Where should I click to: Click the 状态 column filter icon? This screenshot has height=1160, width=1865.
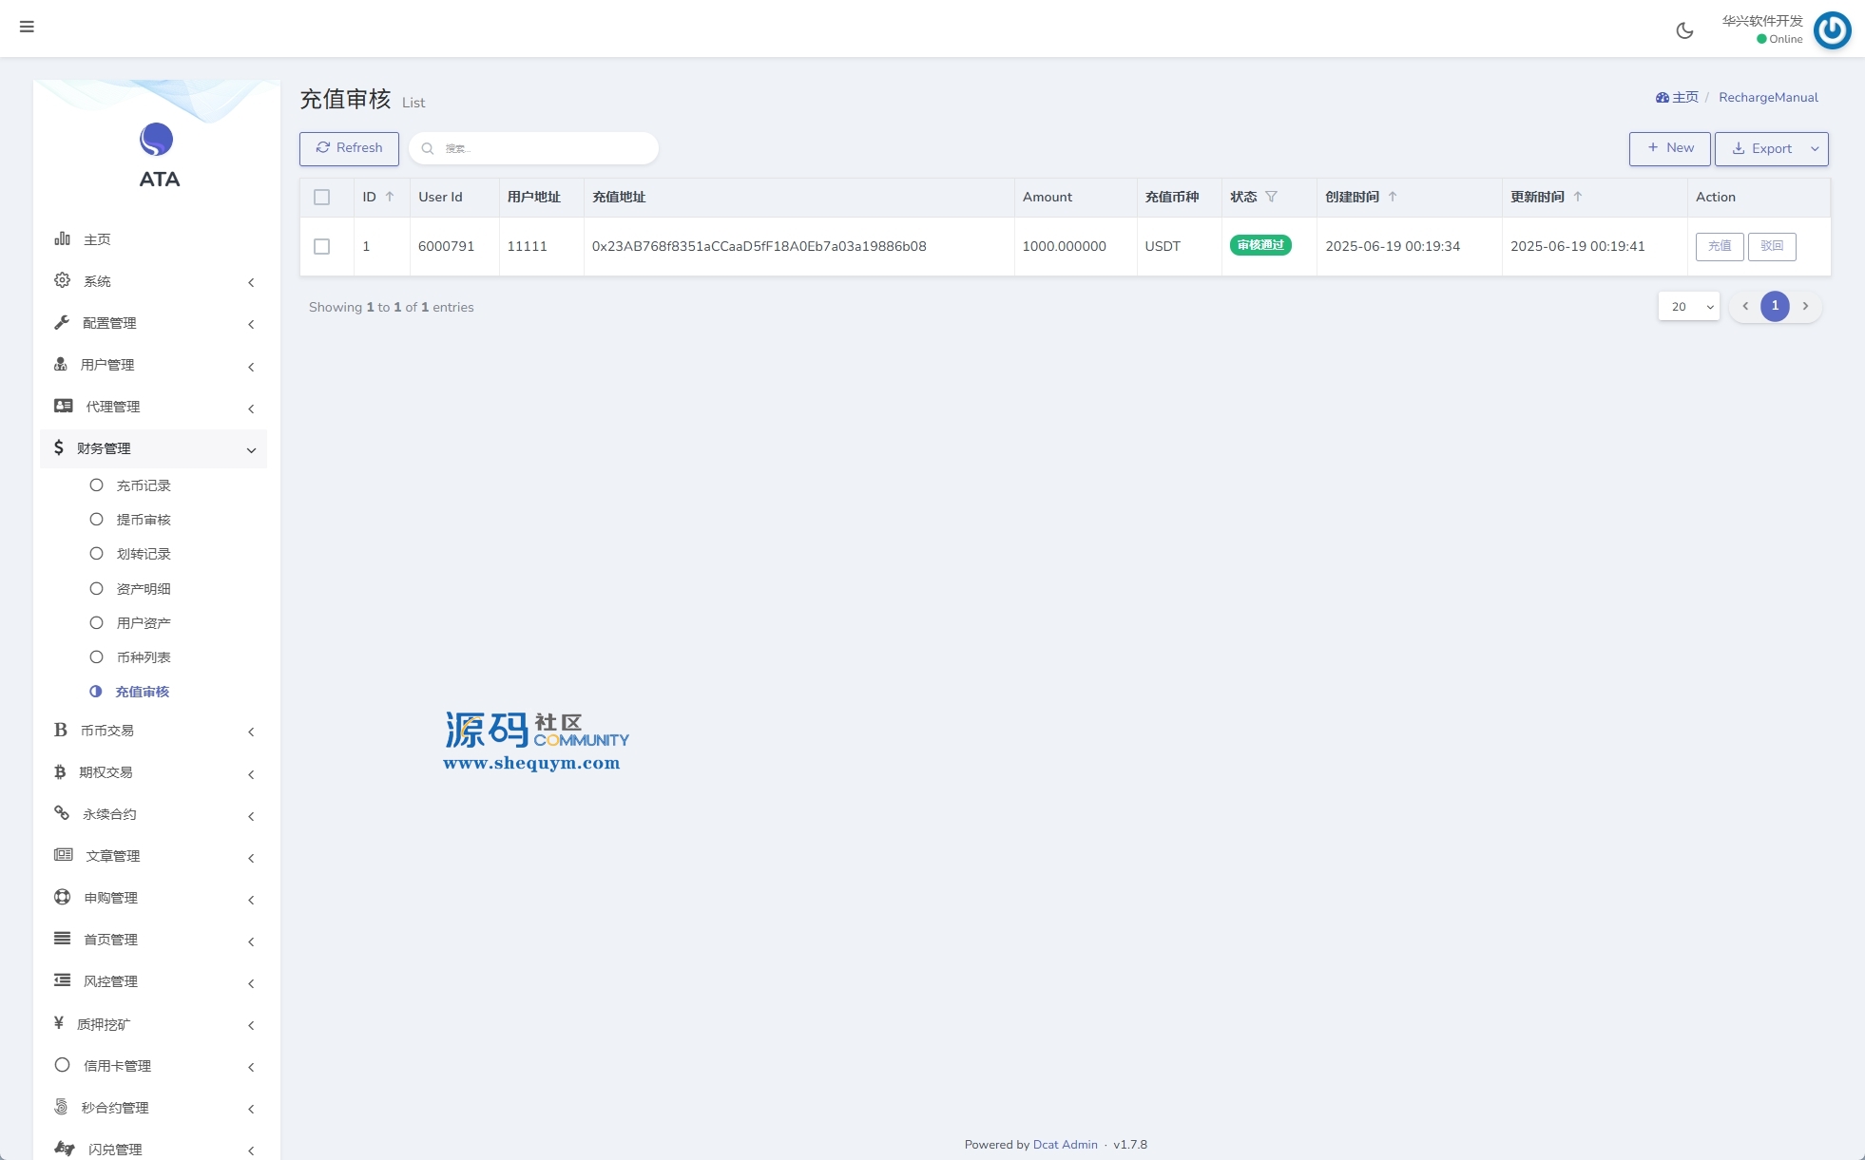click(x=1271, y=197)
